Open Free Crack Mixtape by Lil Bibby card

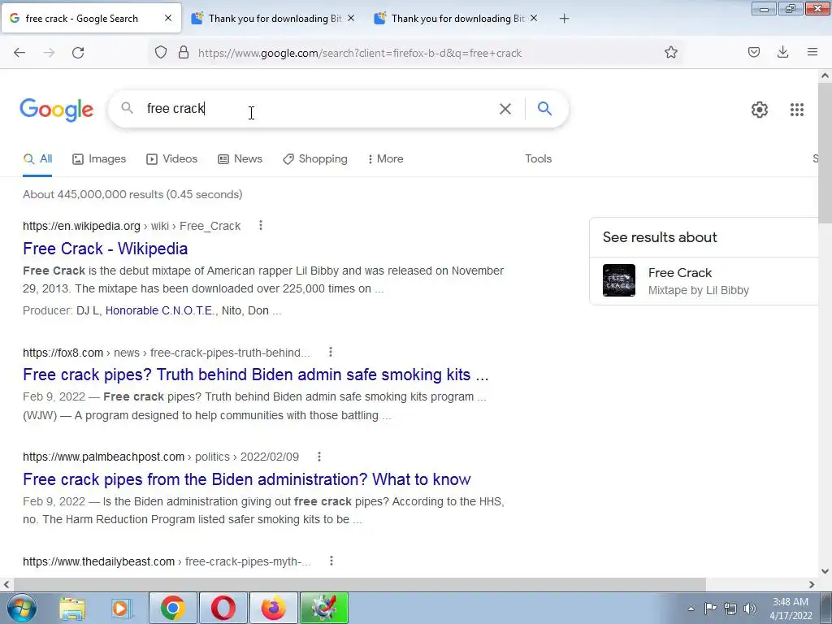[x=706, y=281]
